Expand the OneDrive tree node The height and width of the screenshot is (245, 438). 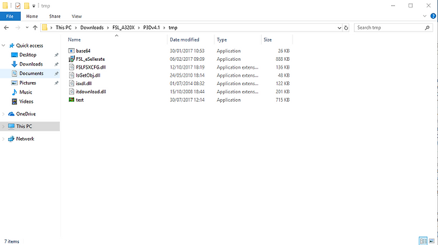pyautogui.click(x=4, y=114)
